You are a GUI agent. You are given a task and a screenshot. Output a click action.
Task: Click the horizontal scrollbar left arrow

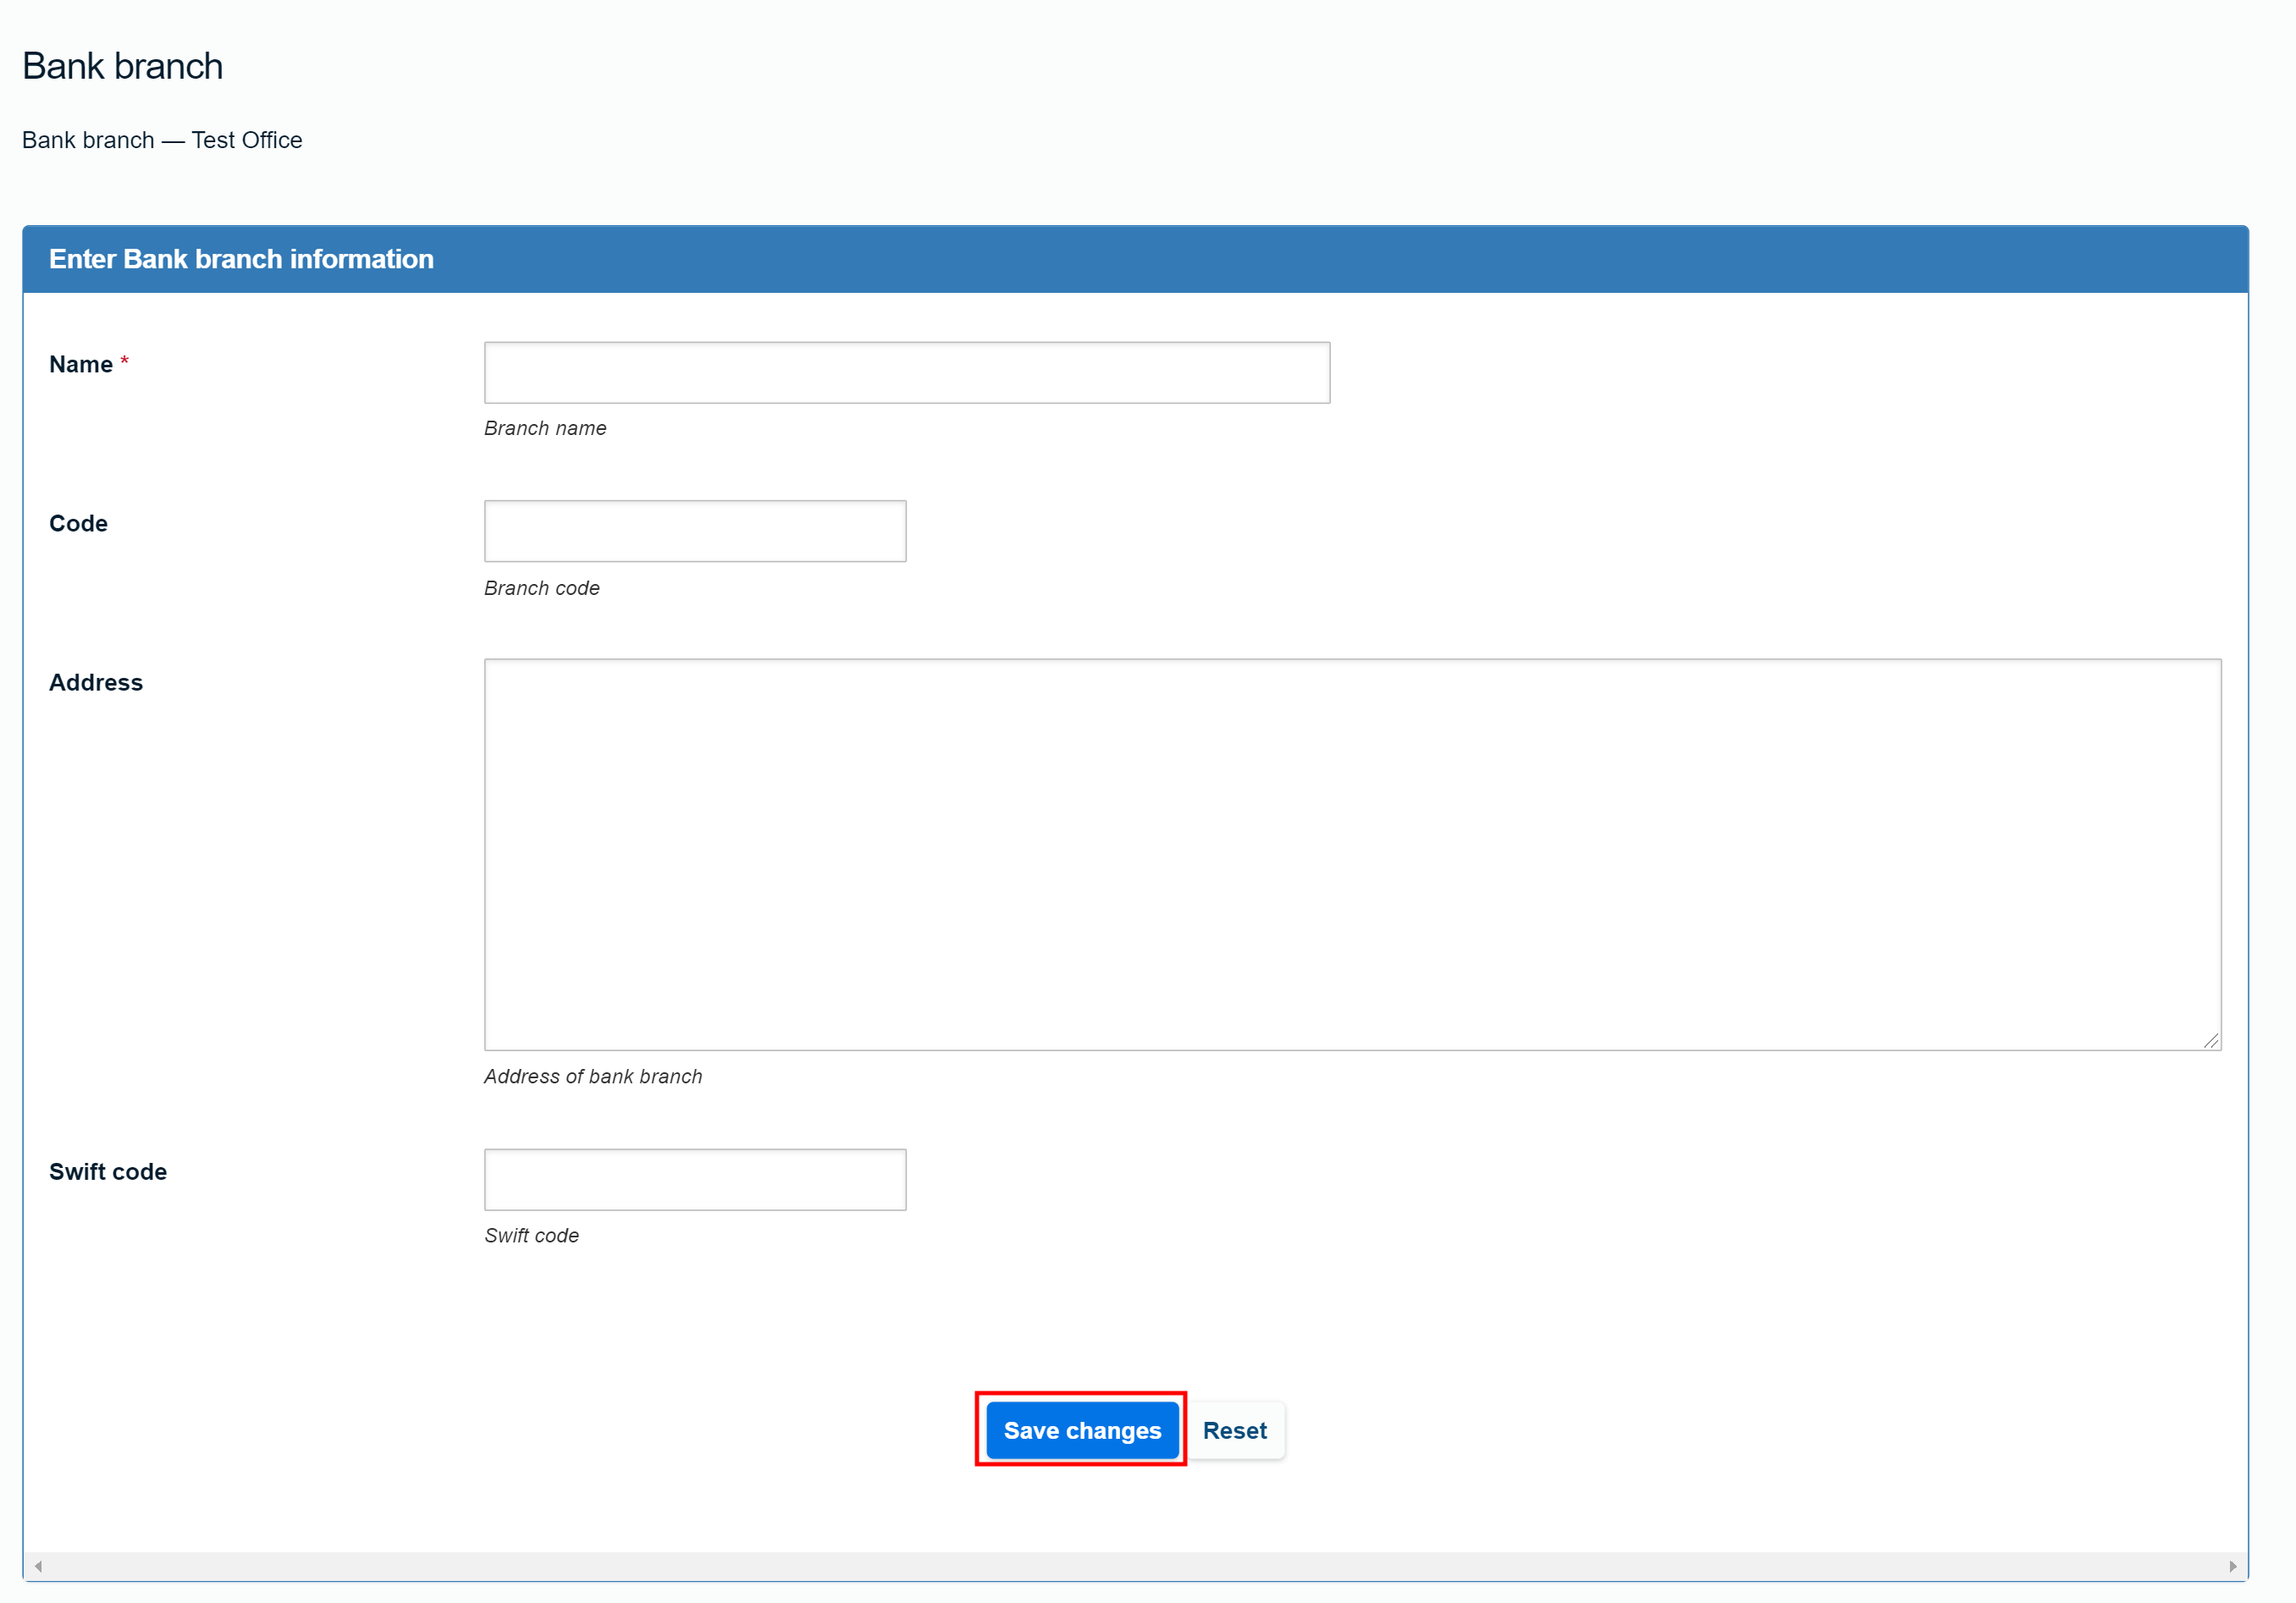pyautogui.click(x=38, y=1566)
